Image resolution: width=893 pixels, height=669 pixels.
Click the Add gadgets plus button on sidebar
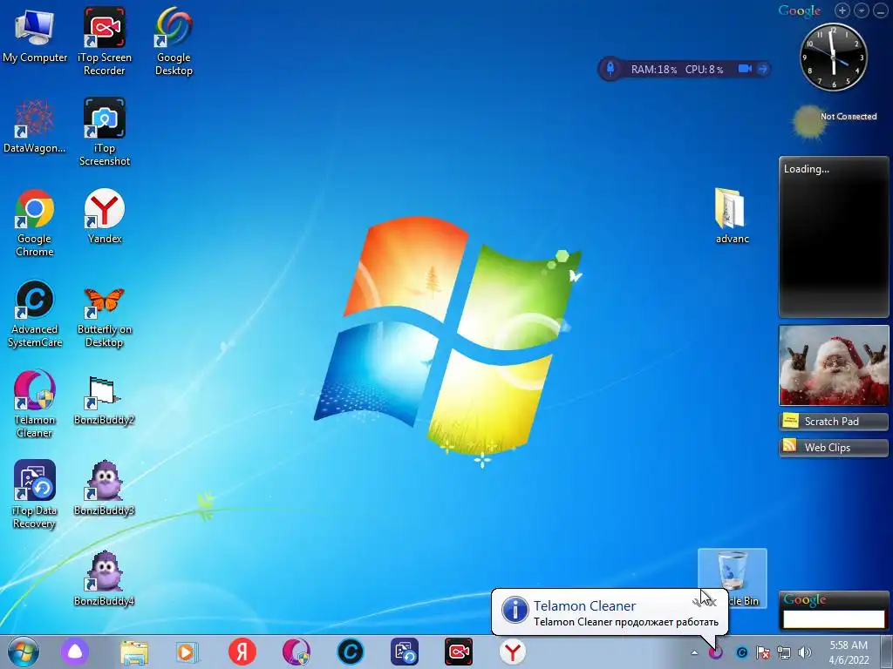[842, 10]
